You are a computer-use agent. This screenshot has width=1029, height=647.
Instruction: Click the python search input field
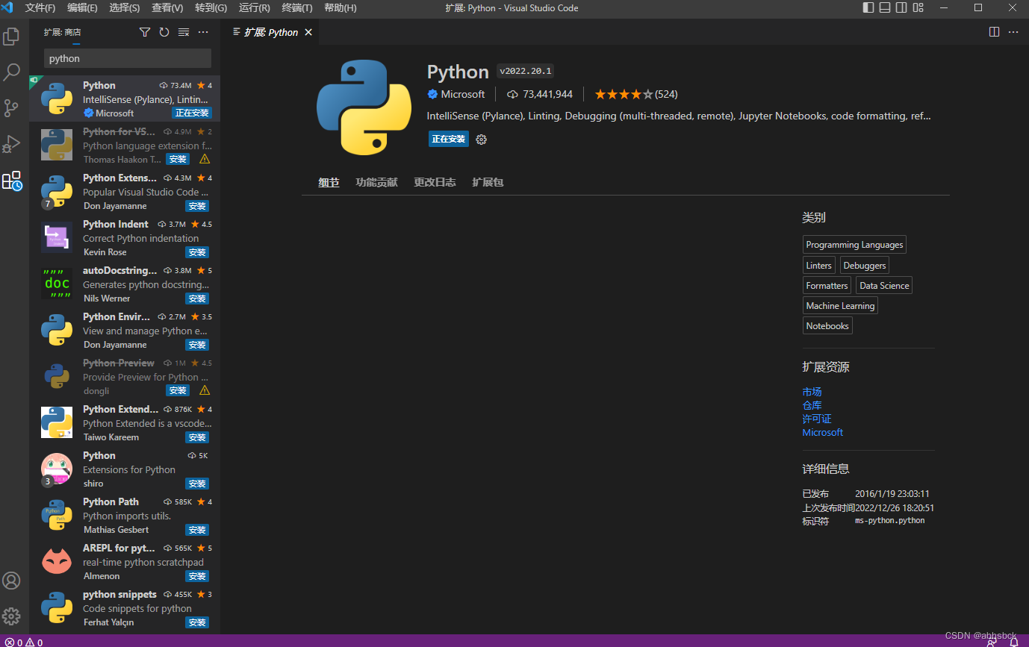(128, 58)
